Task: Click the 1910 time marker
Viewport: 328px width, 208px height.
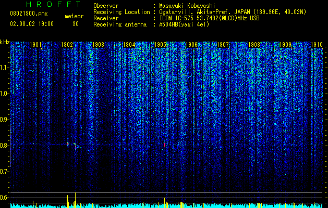Action: [x=317, y=45]
